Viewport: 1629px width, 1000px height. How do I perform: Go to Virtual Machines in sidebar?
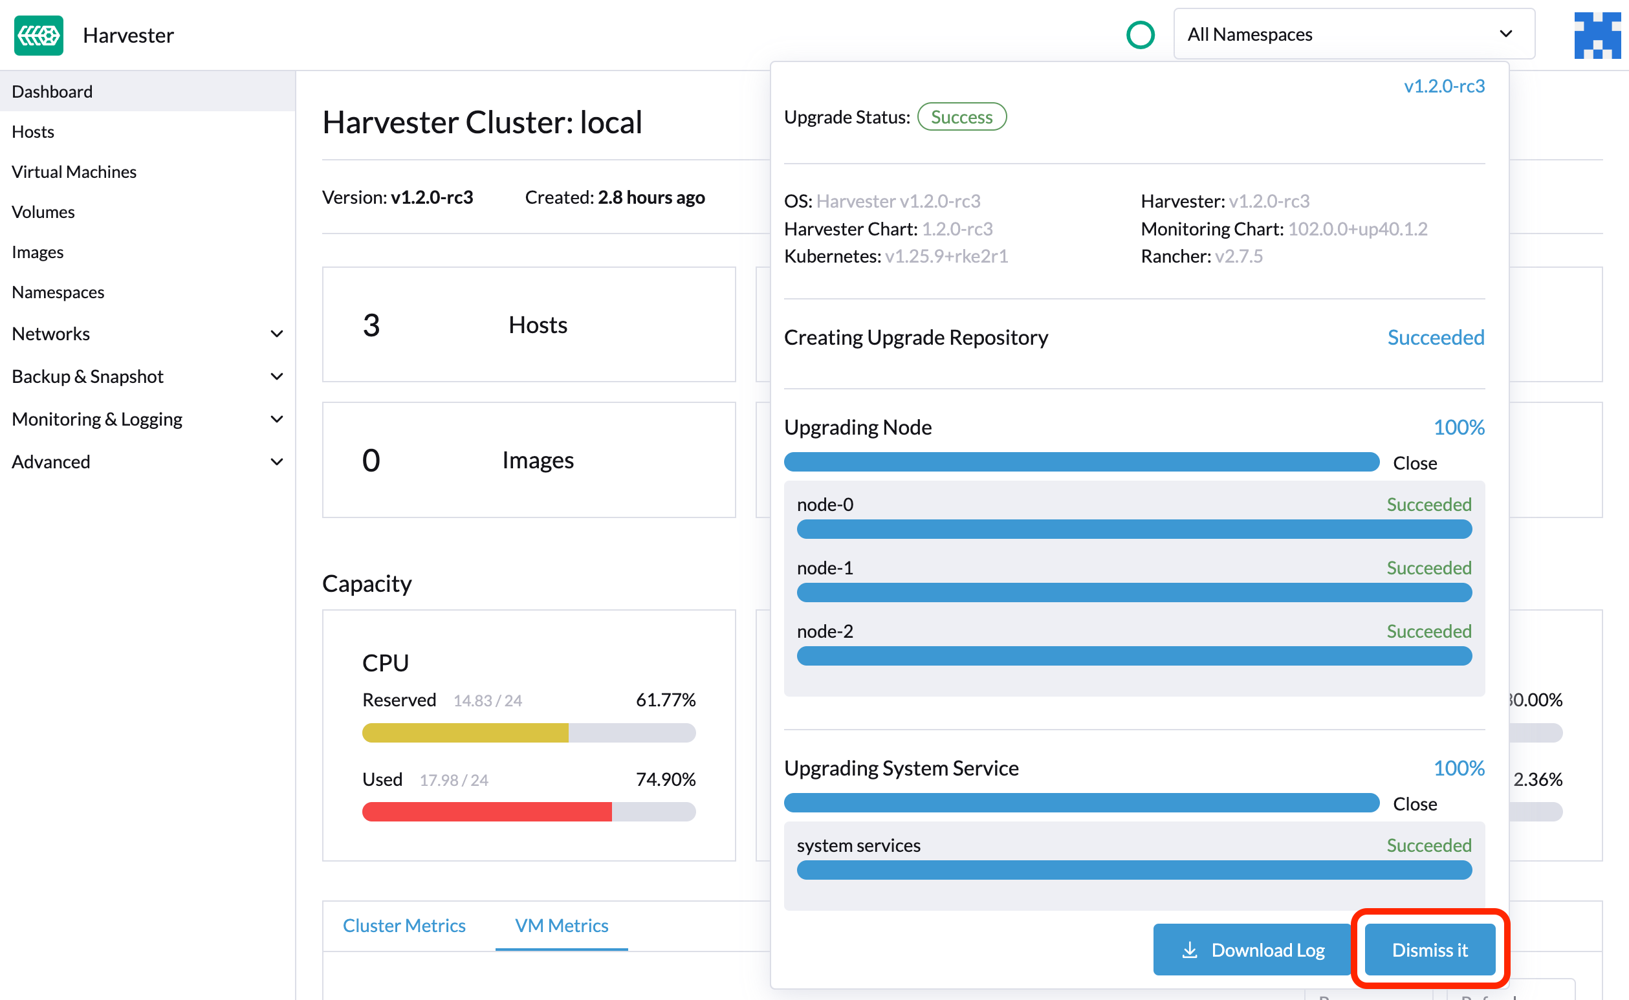click(74, 172)
